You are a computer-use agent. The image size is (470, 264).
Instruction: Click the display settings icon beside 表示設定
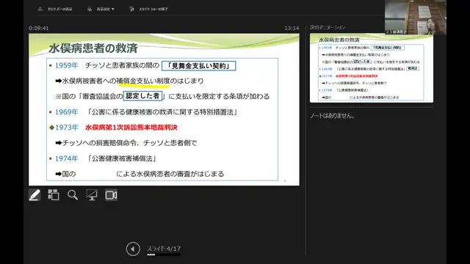[90, 10]
